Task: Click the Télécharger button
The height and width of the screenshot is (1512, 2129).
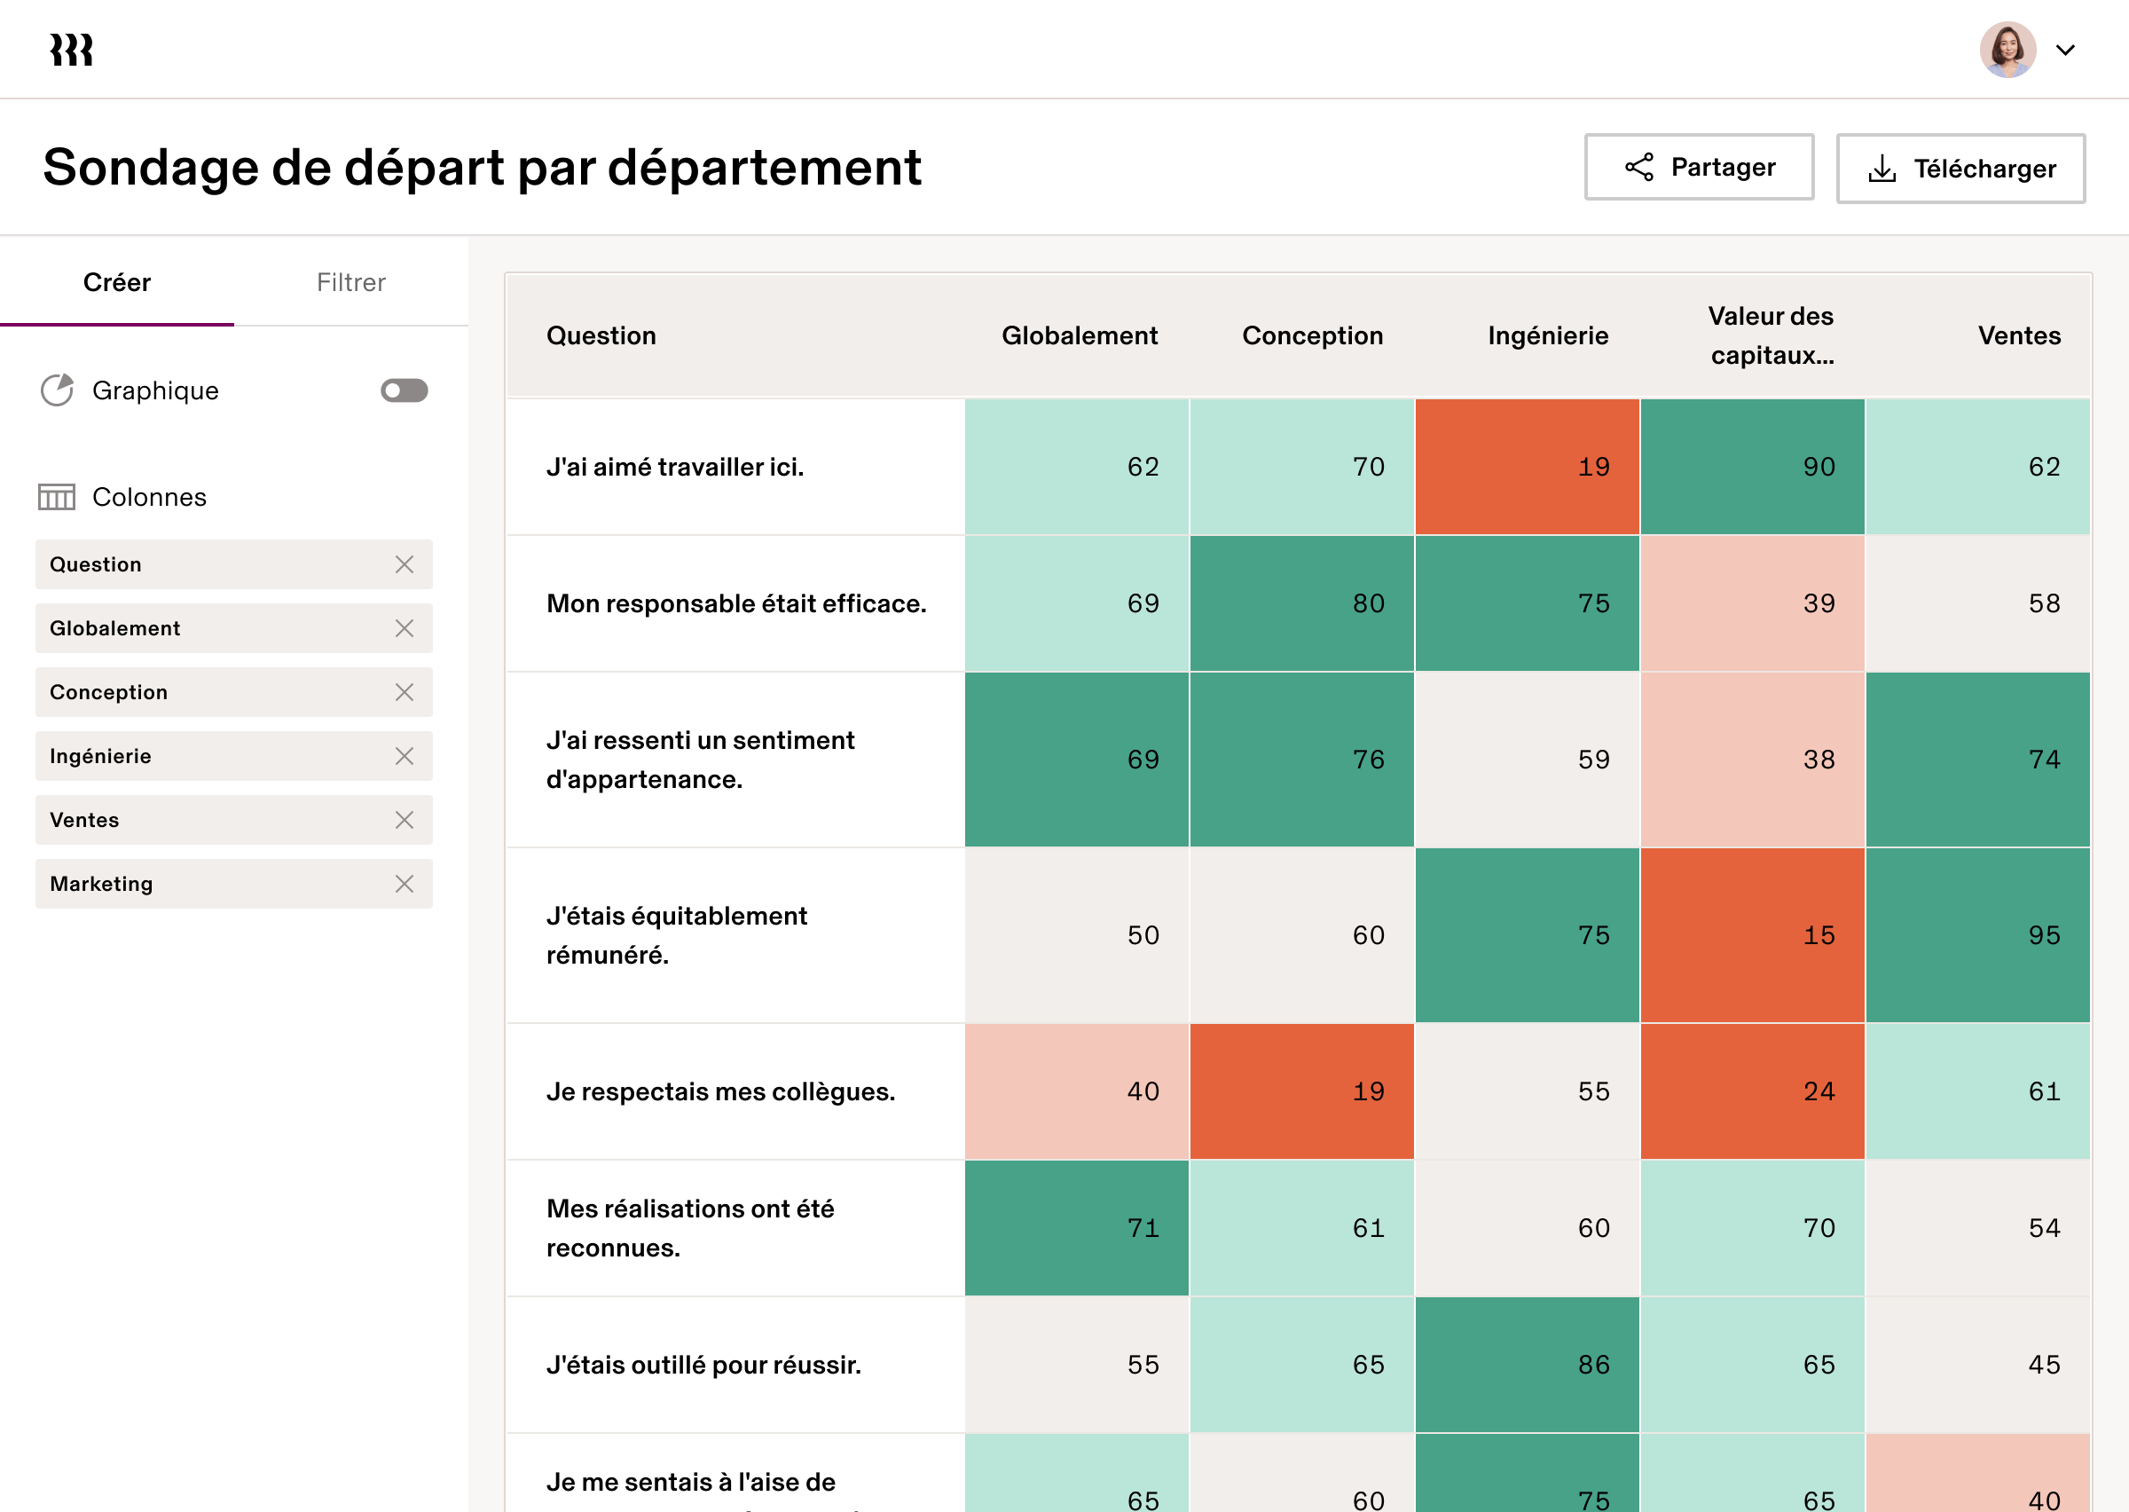Action: (x=1960, y=168)
